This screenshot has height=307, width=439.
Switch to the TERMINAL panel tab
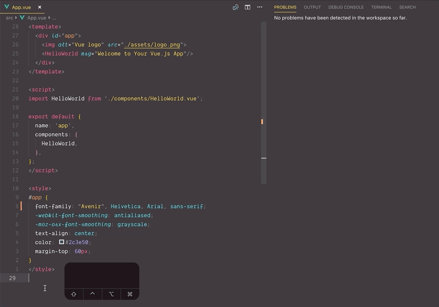click(381, 7)
